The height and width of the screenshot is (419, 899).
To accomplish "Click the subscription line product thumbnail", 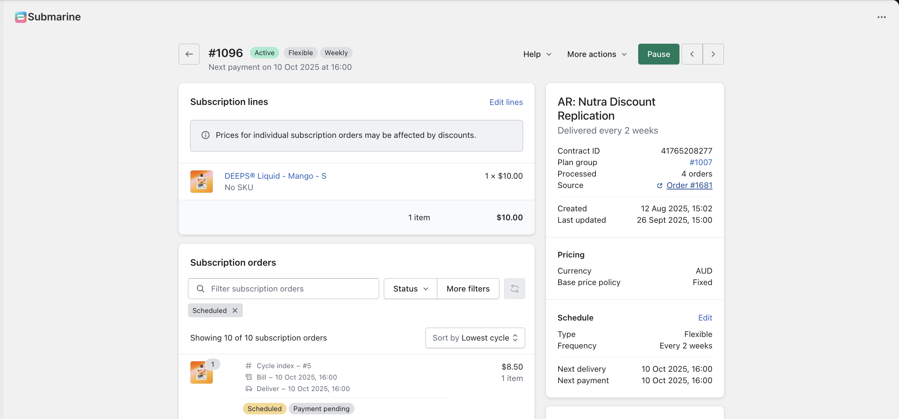I will pyautogui.click(x=202, y=182).
